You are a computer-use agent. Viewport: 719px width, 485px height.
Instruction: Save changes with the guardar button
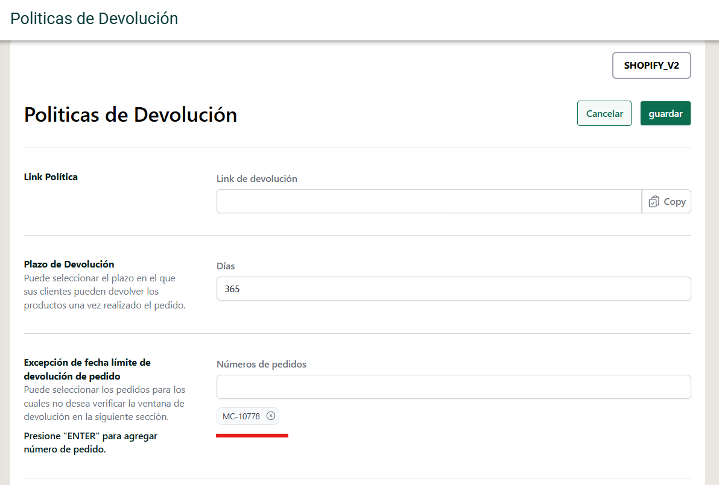pos(665,113)
